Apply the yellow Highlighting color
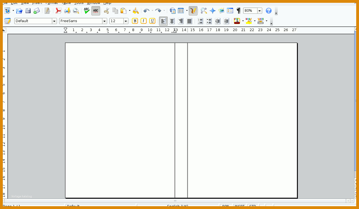Viewport: 359px width, 209px height. click(249, 21)
